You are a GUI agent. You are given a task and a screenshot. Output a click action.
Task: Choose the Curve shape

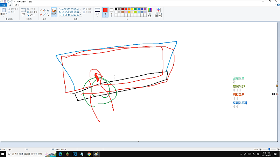63,9
